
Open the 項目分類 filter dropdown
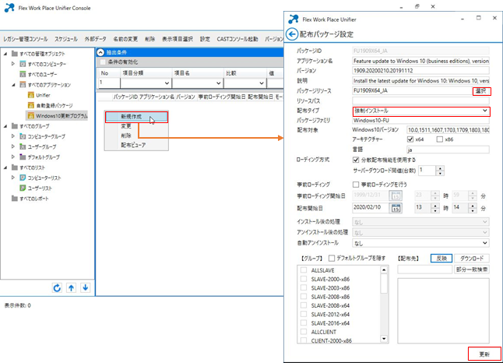167,83
